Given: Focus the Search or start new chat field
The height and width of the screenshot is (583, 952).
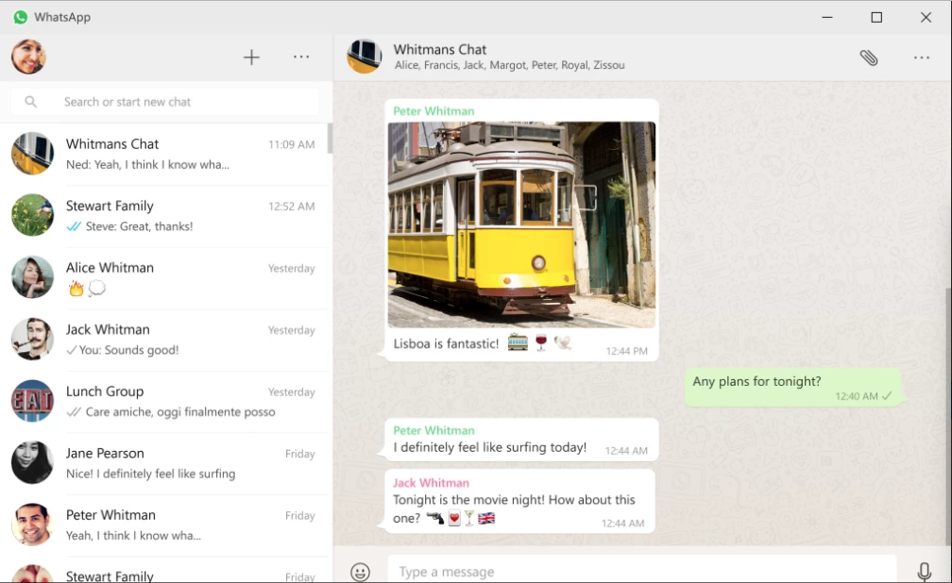Looking at the screenshot, I should (x=164, y=102).
